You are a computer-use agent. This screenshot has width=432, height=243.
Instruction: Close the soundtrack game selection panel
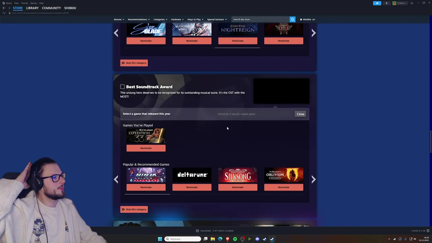pos(300,114)
